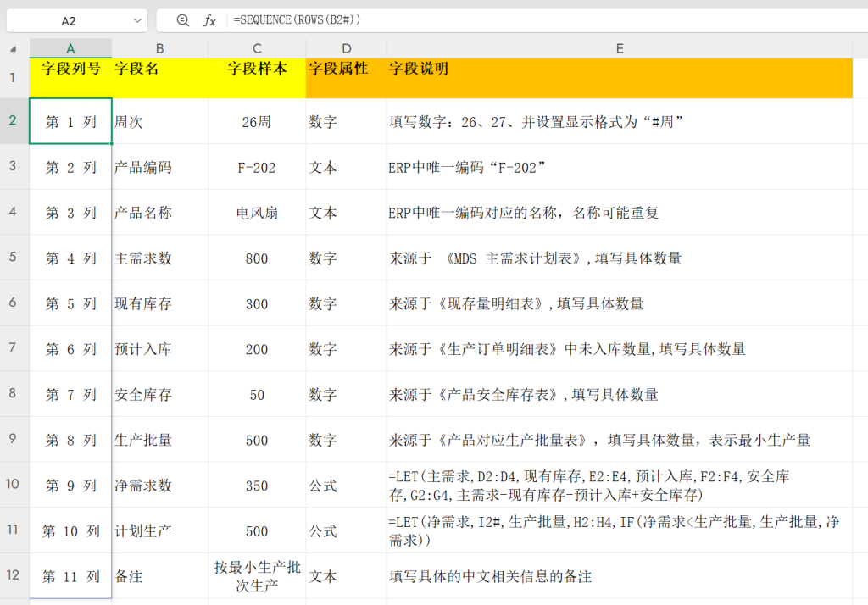This screenshot has width=868, height=605.
Task: Select description mentioning MDS 主需求计划表
Action: coord(620,258)
